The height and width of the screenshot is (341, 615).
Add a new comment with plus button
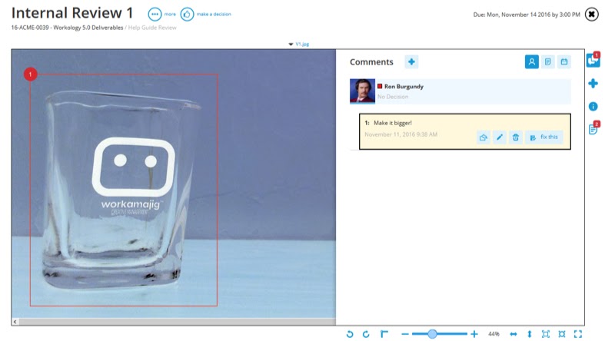(x=411, y=61)
